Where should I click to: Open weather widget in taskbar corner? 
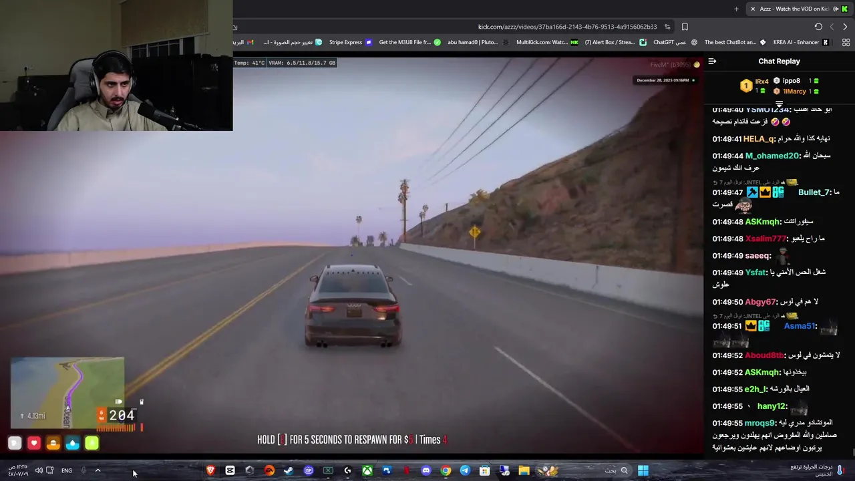(818, 470)
